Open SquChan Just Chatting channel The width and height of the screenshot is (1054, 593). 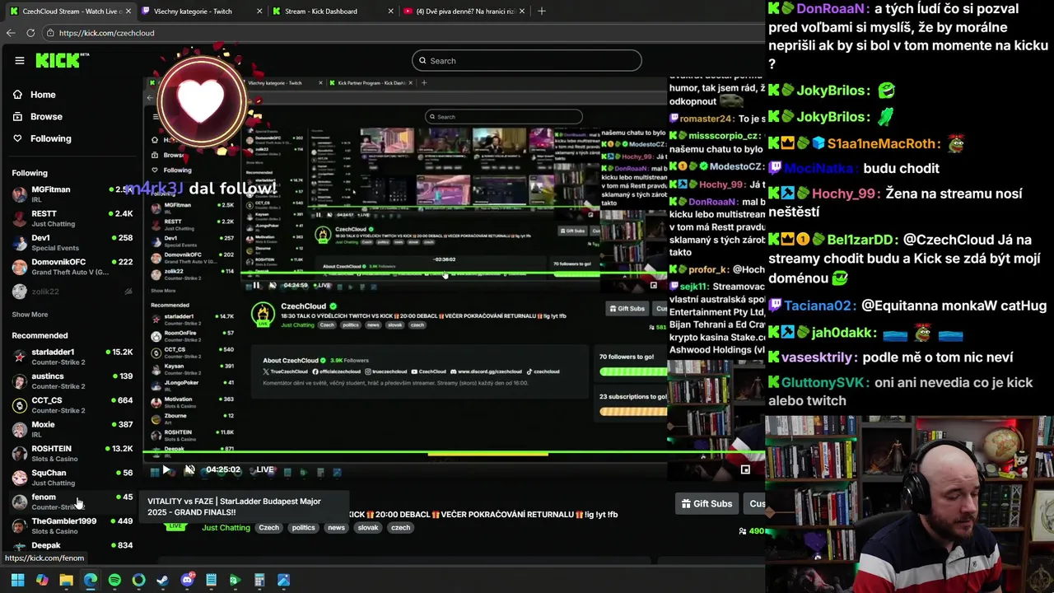click(72, 478)
